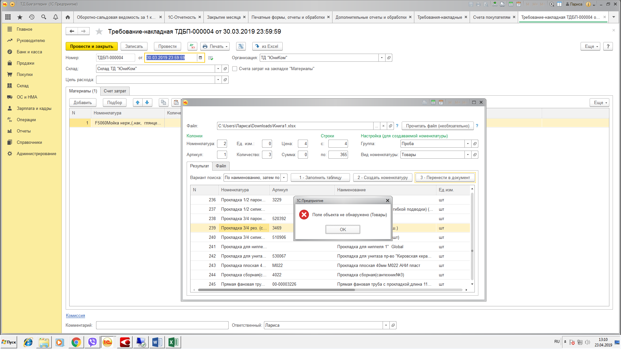This screenshot has height=349, width=621.
Task: Open Viber from the taskbar
Action: point(92,342)
